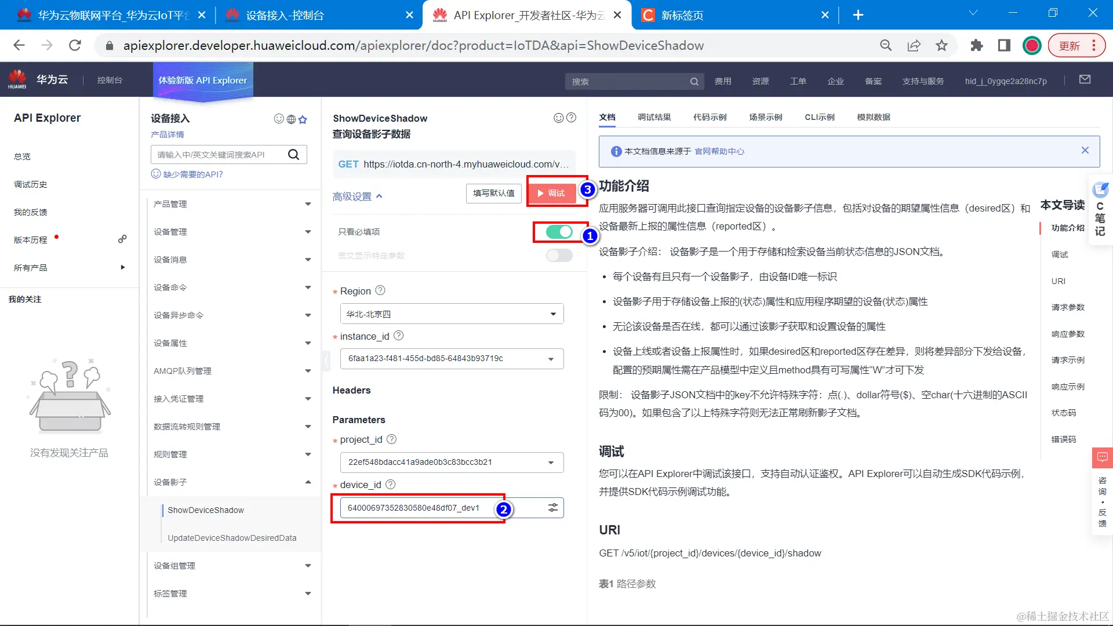Collapse 高级设置 advanced settings
The width and height of the screenshot is (1113, 626).
tap(358, 196)
